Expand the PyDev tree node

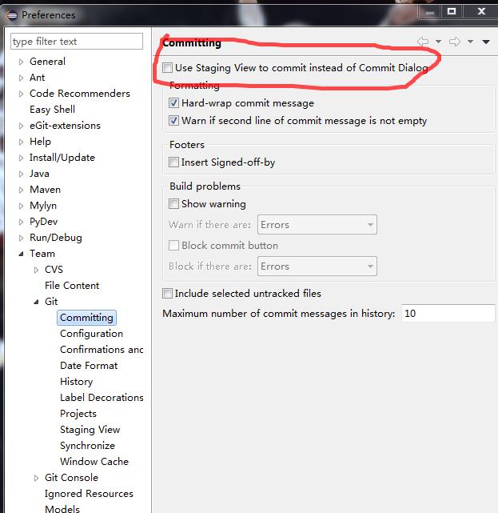pyautogui.click(x=21, y=222)
